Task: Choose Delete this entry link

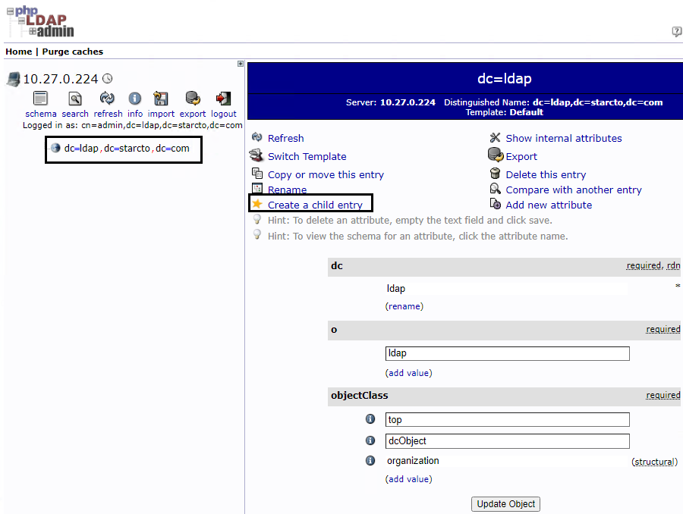Action: [546, 175]
